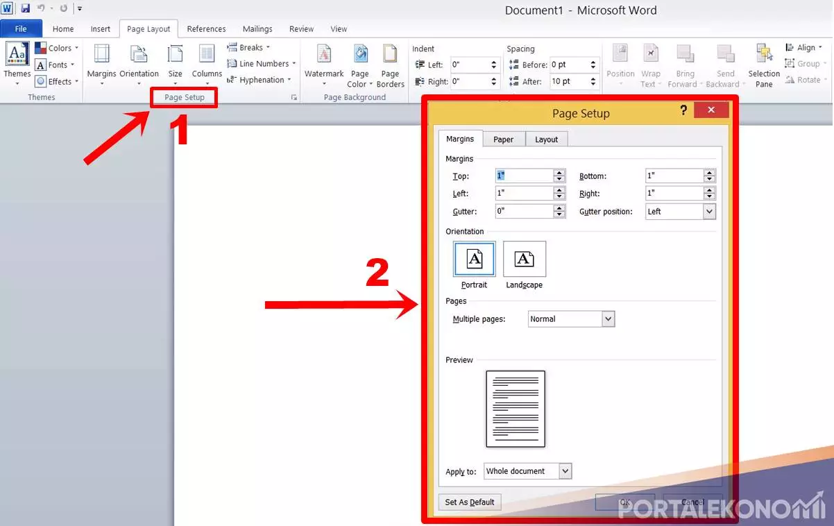Switch to the View ribbon tab
Image resolution: width=834 pixels, height=526 pixels.
[x=339, y=29]
